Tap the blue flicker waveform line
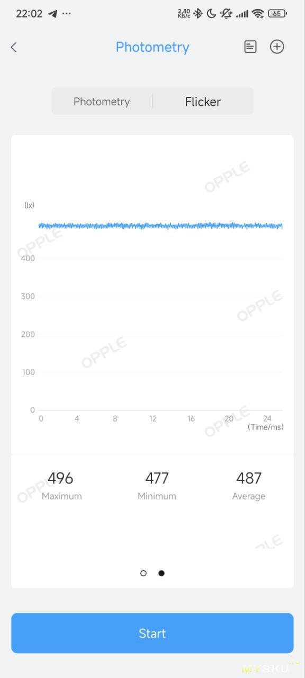 pyautogui.click(x=160, y=226)
